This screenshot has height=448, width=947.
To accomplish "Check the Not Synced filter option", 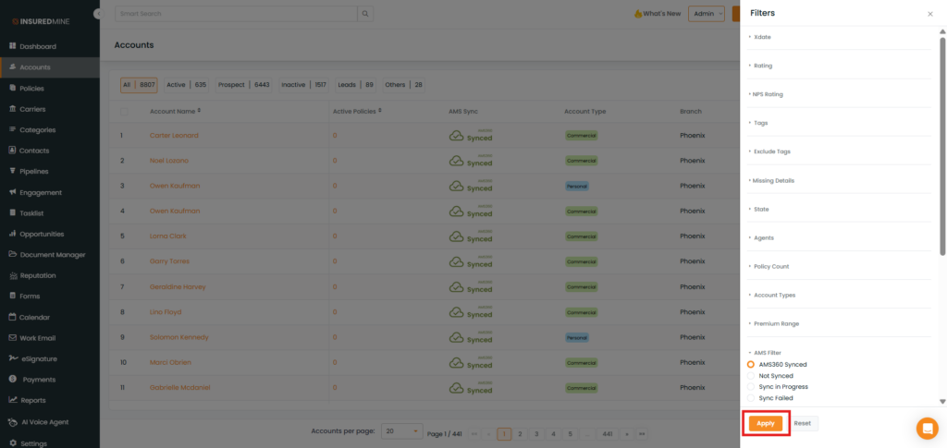I will point(751,376).
